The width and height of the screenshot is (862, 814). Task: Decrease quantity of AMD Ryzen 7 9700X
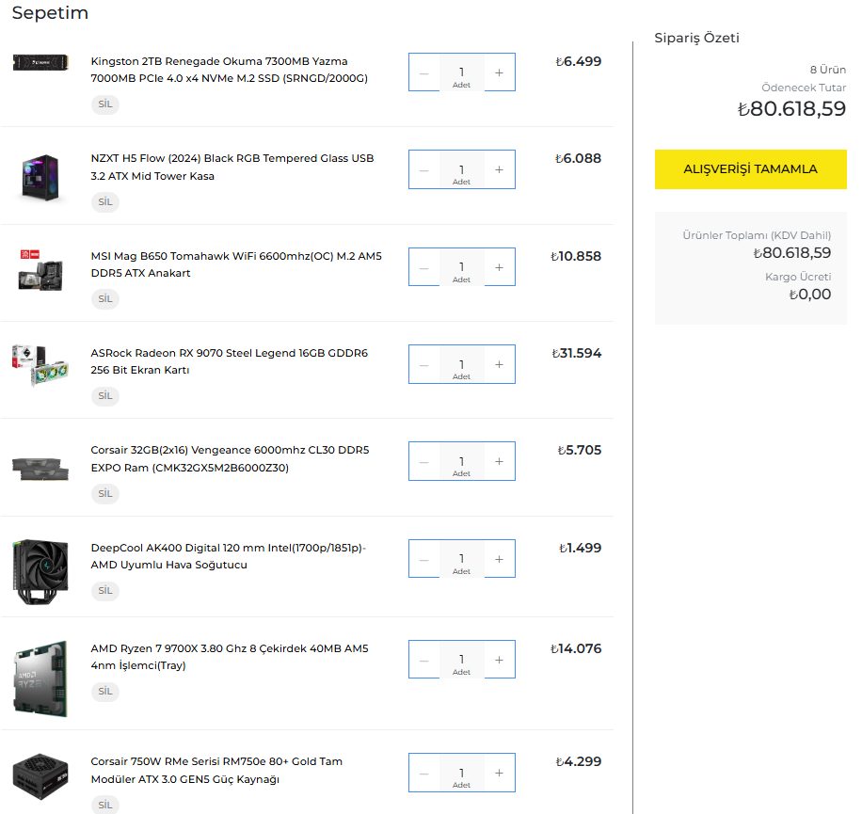coord(424,660)
